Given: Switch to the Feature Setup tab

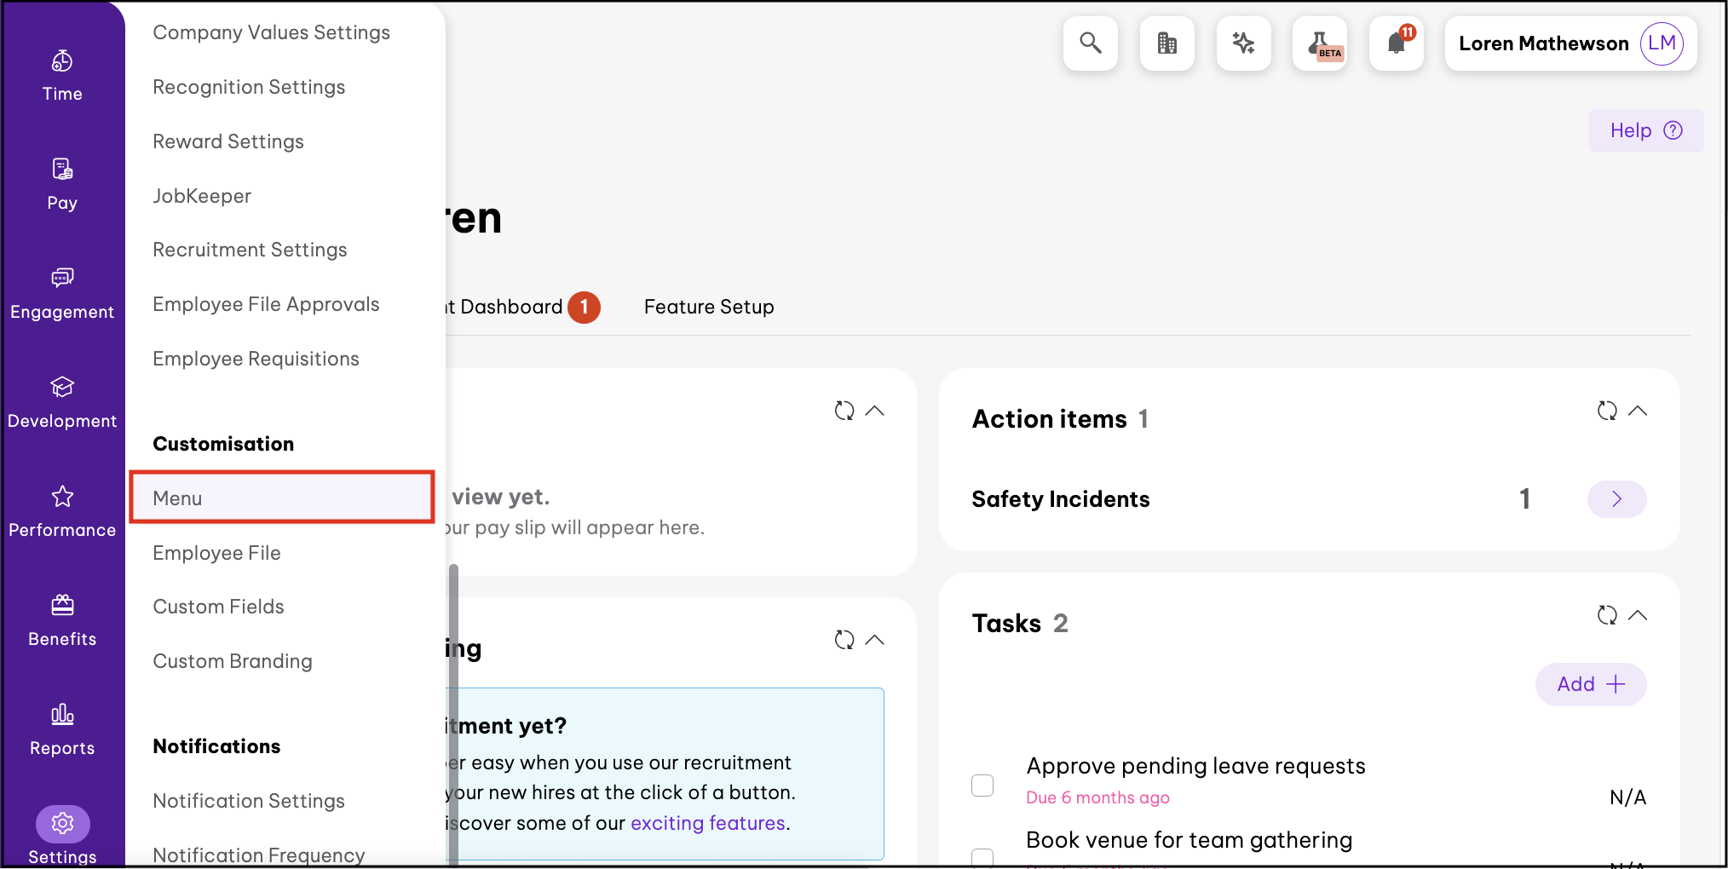Looking at the screenshot, I should point(709,307).
